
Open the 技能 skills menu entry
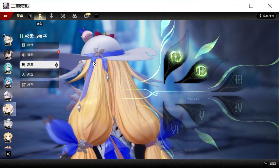point(39,55)
